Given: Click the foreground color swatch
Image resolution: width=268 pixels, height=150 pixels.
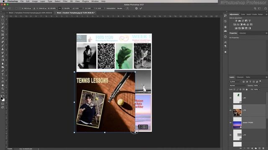Looking at the screenshot, I should coord(2,98).
